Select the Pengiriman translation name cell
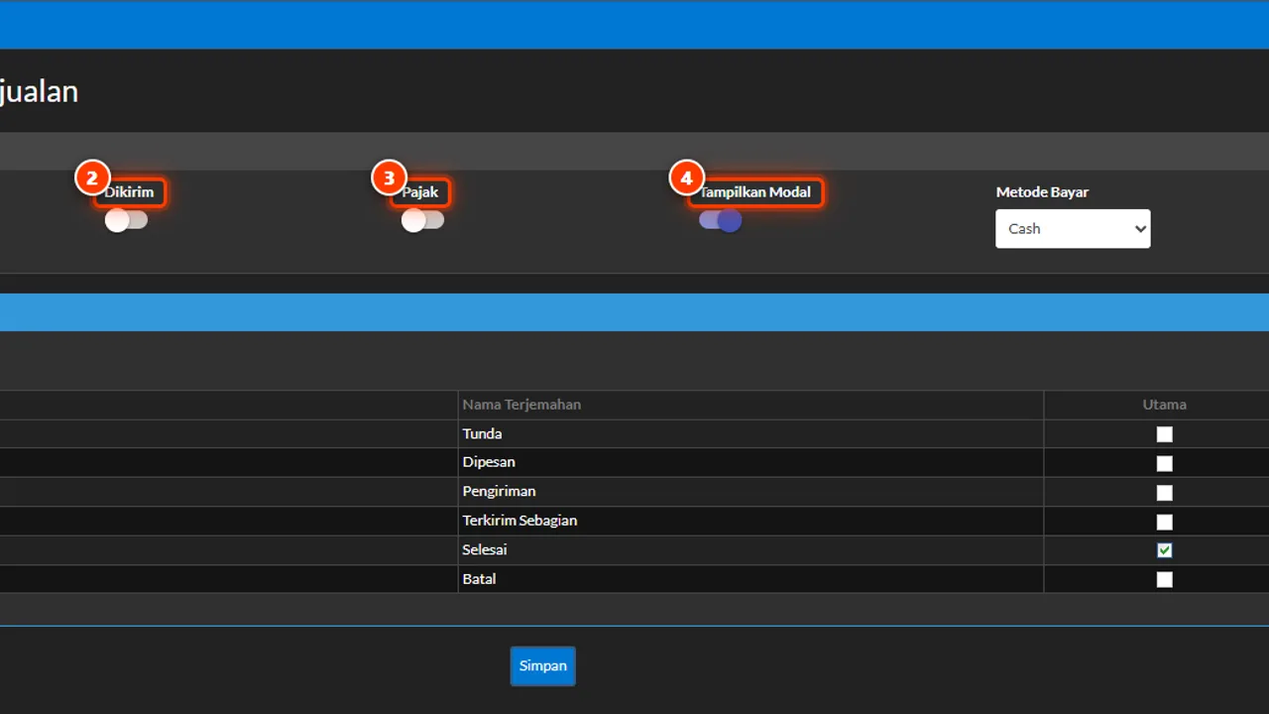The image size is (1269, 714). (x=750, y=492)
